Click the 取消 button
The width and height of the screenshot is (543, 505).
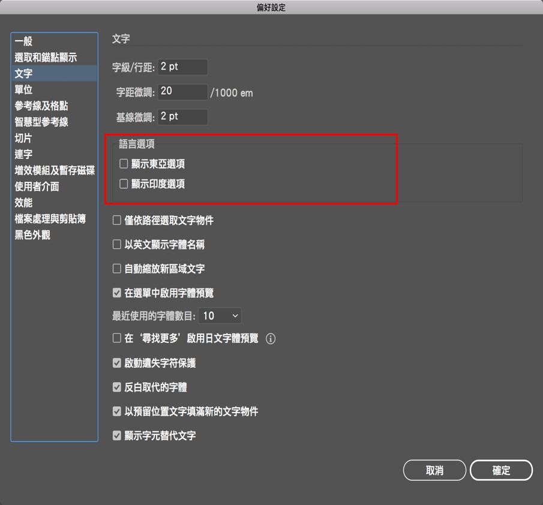click(434, 470)
